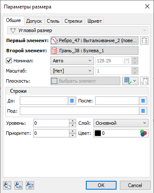
Task: Click the До text input field
Action: coord(44,101)
